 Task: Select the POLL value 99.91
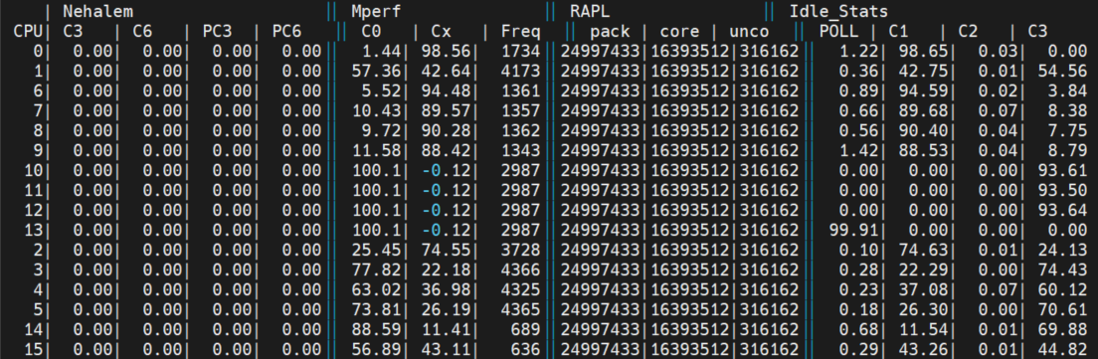[x=853, y=230]
